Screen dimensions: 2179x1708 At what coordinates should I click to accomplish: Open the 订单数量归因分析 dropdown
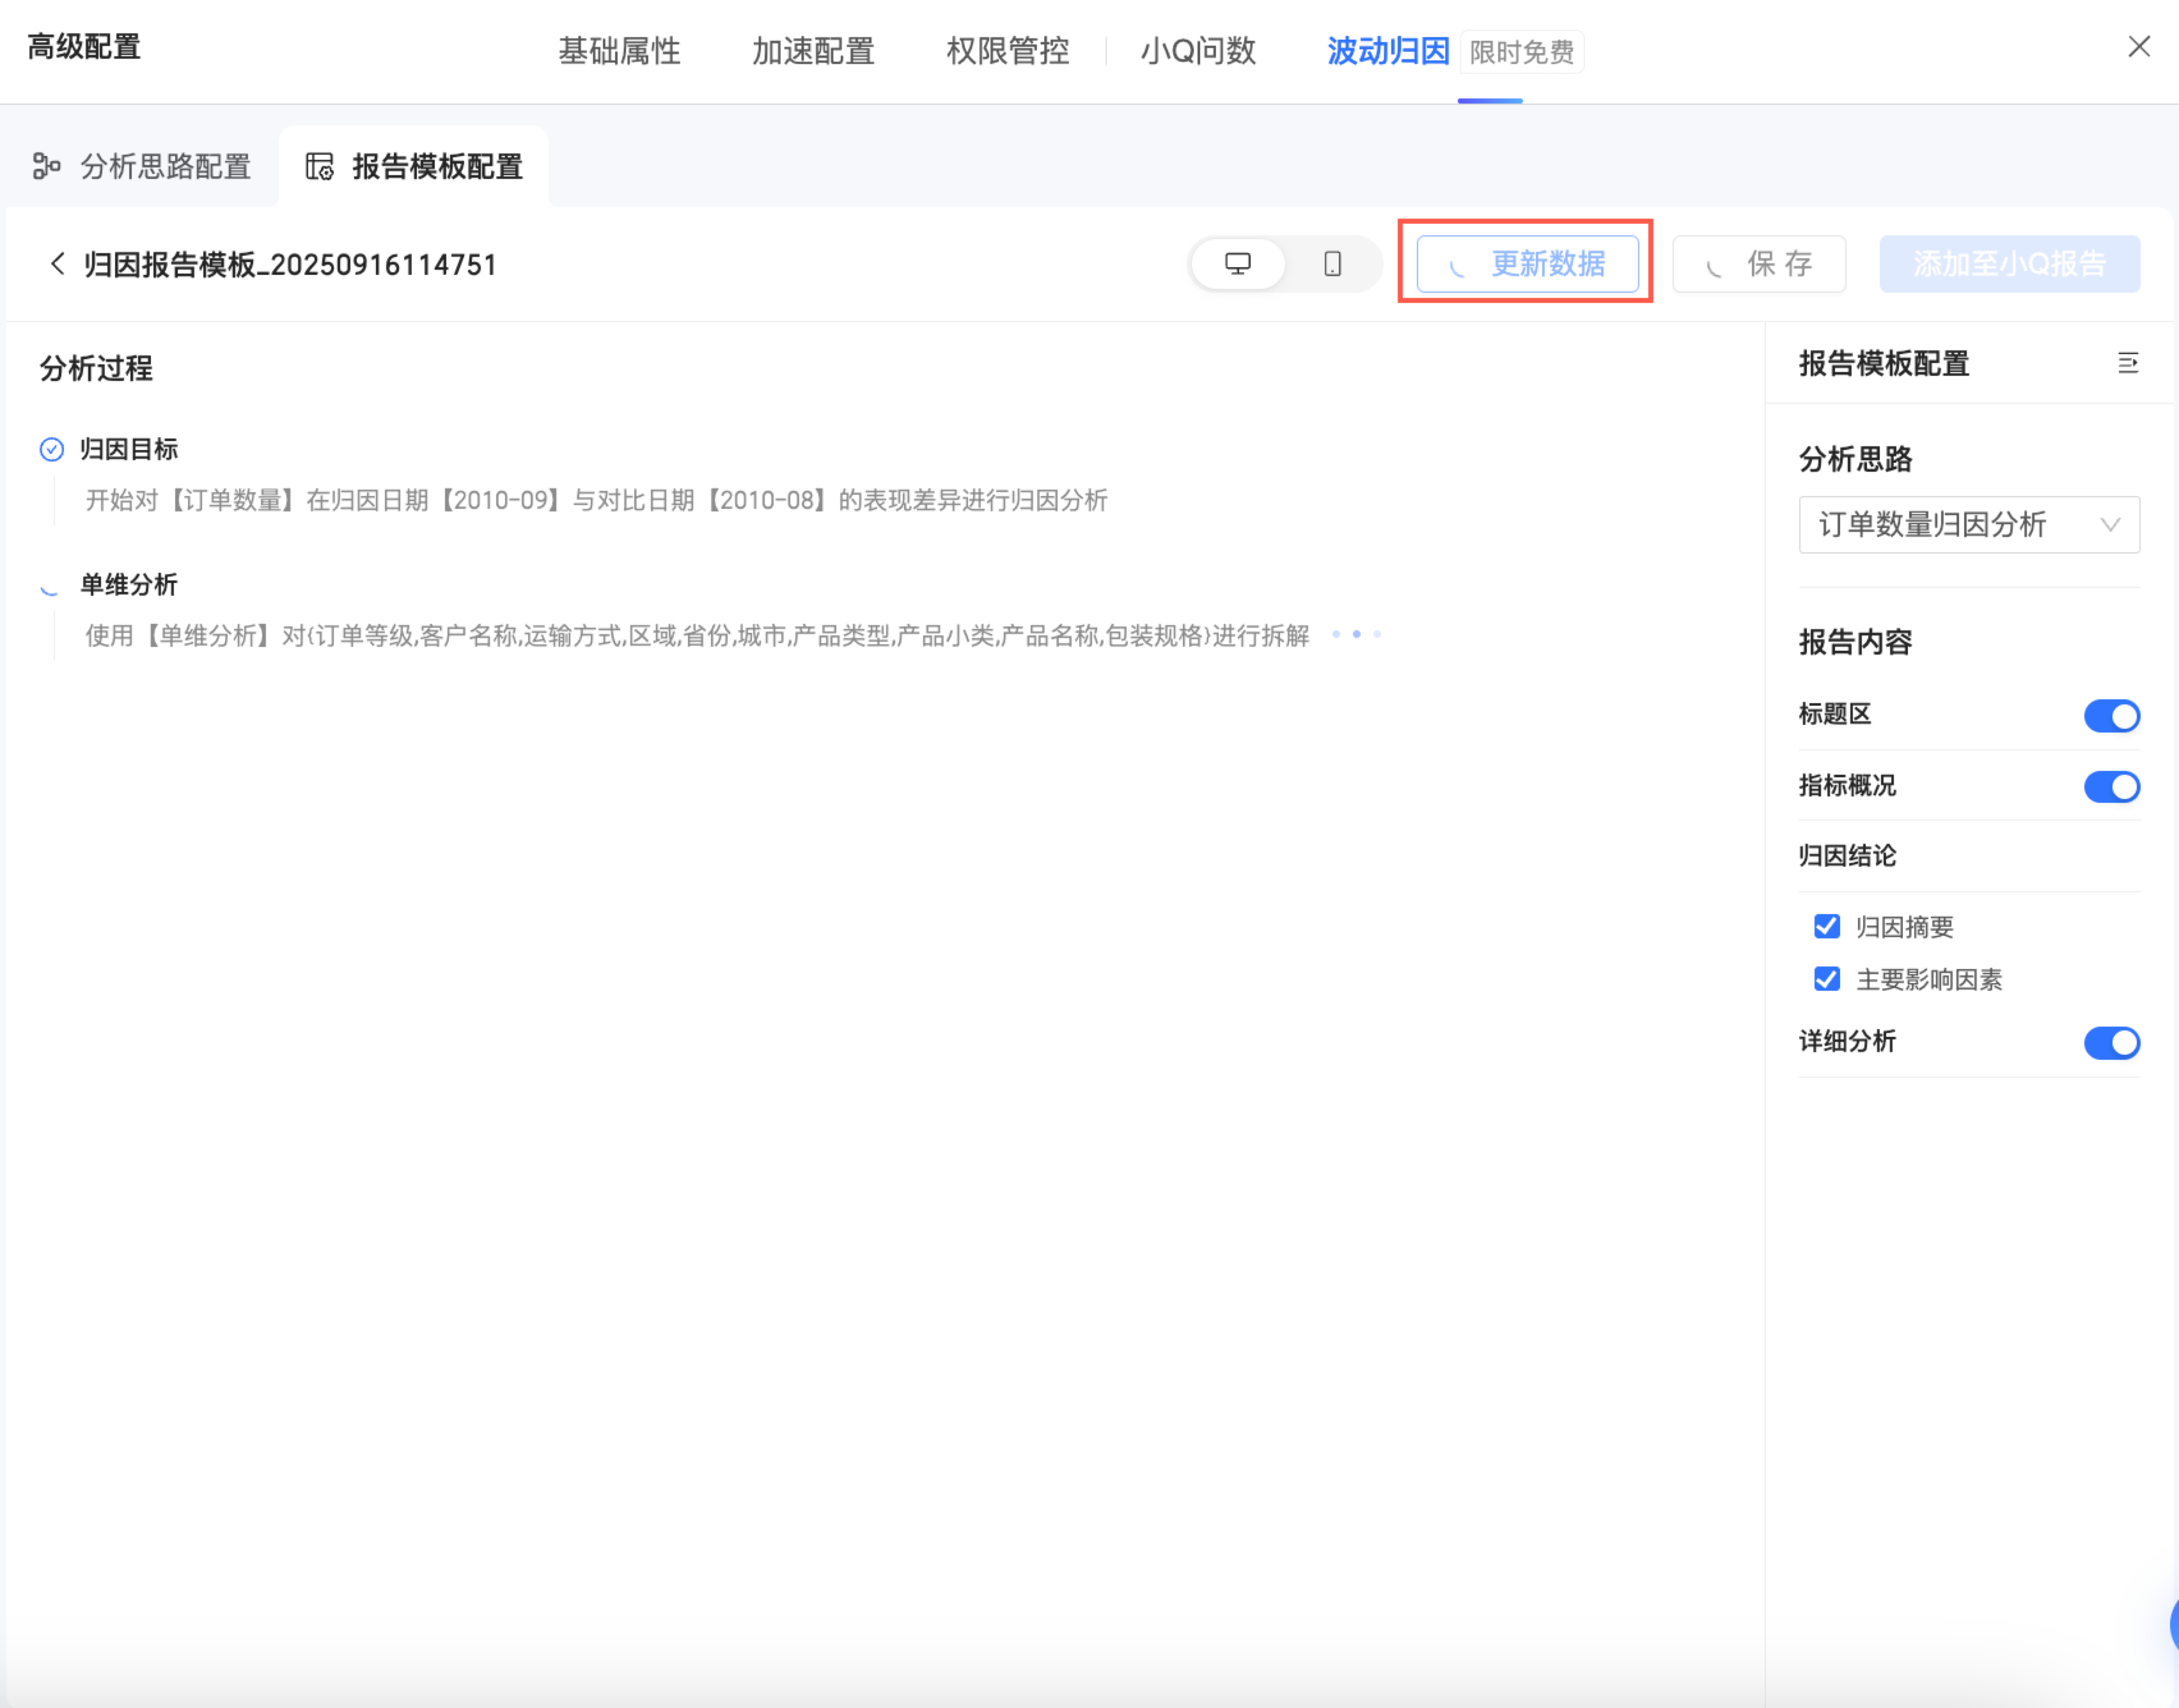(1968, 525)
